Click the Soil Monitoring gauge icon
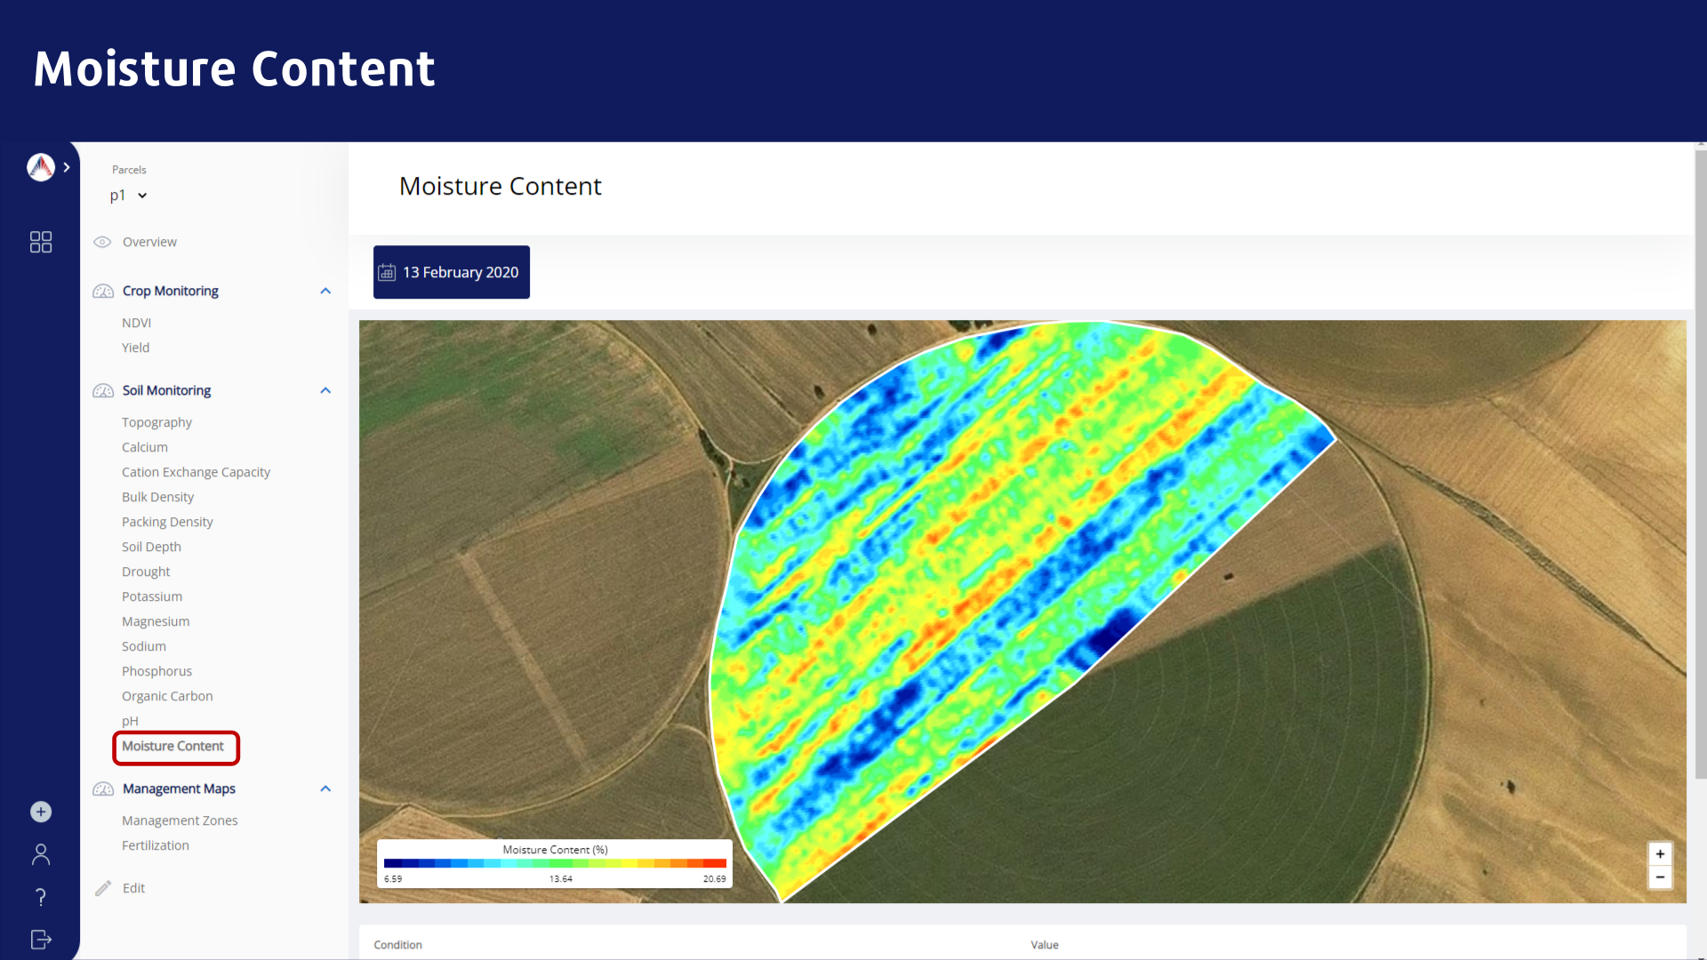 coord(103,390)
